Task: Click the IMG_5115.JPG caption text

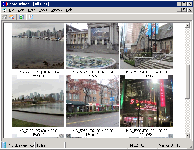Action: [146, 74]
